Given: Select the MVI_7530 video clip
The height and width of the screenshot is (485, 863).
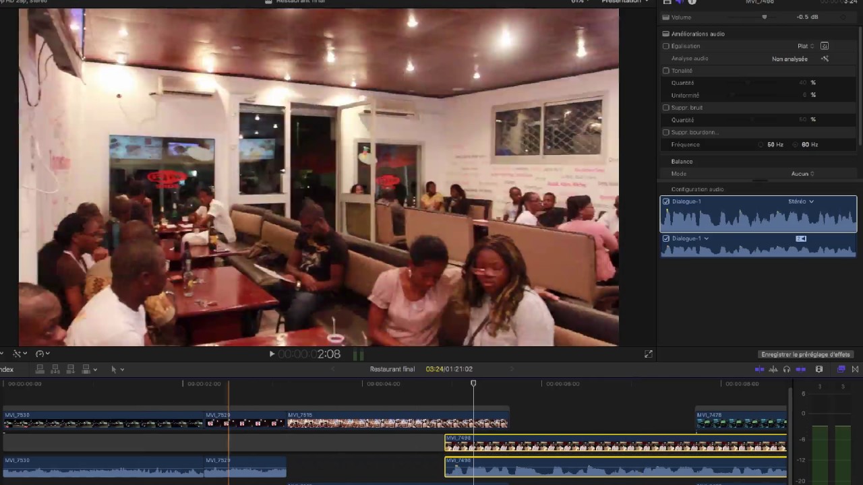Looking at the screenshot, I should tap(103, 419).
